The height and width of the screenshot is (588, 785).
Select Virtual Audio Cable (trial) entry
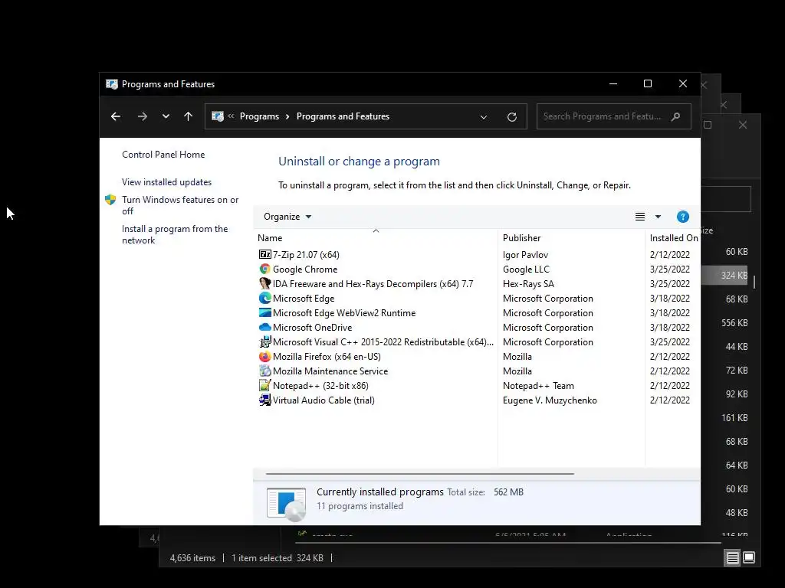click(x=324, y=400)
